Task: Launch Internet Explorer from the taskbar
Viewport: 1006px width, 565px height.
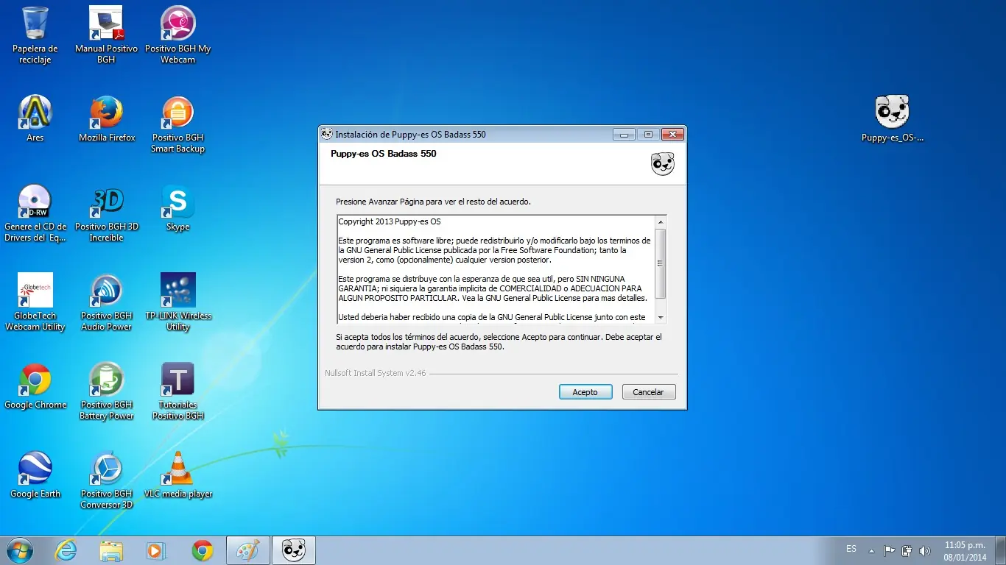Action: pos(66,550)
